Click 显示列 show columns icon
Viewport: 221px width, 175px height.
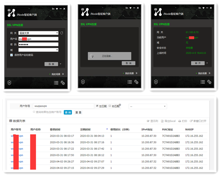148,121
